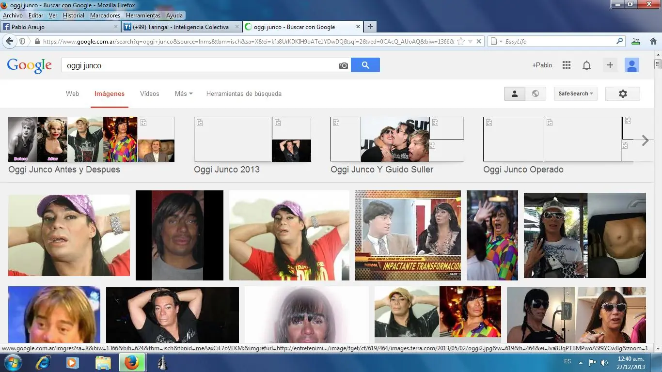Click the EasyLife search box
Viewport: 662px width, 372px height.
[x=556, y=41]
